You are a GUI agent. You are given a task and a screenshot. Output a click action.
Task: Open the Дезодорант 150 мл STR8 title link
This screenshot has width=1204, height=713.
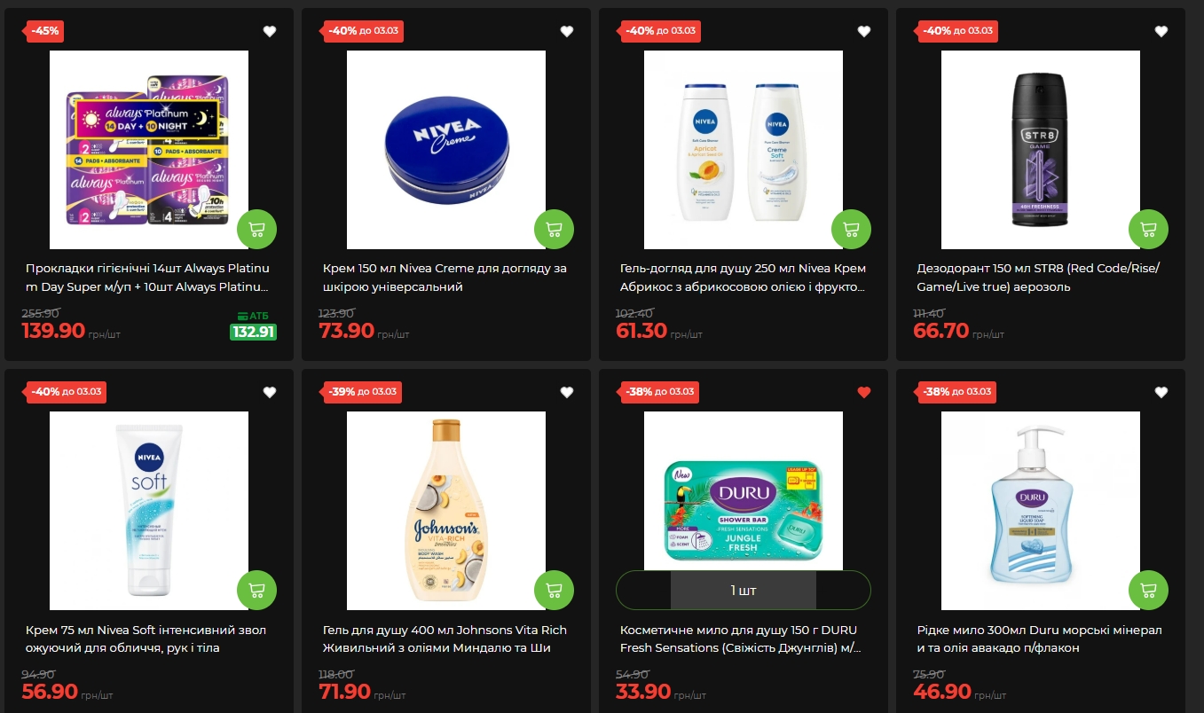(x=1038, y=278)
